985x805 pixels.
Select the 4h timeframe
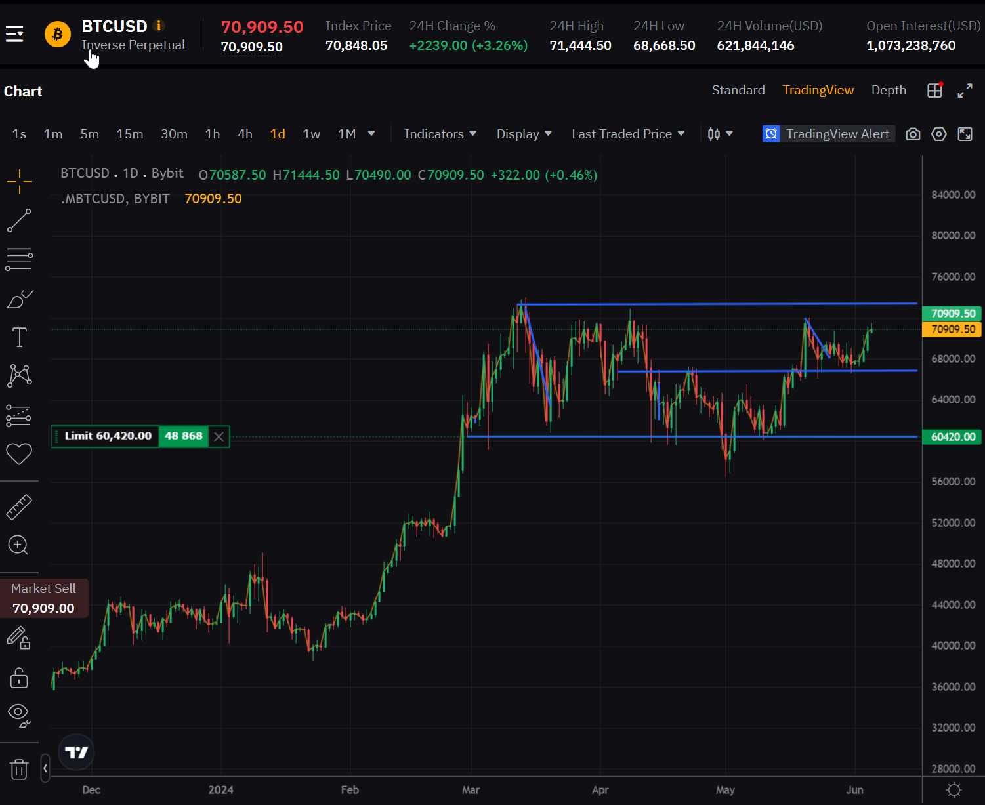245,134
